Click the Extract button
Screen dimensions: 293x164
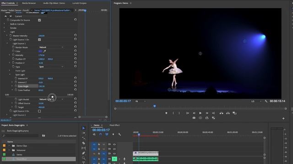pyautogui.click(x=228, y=113)
